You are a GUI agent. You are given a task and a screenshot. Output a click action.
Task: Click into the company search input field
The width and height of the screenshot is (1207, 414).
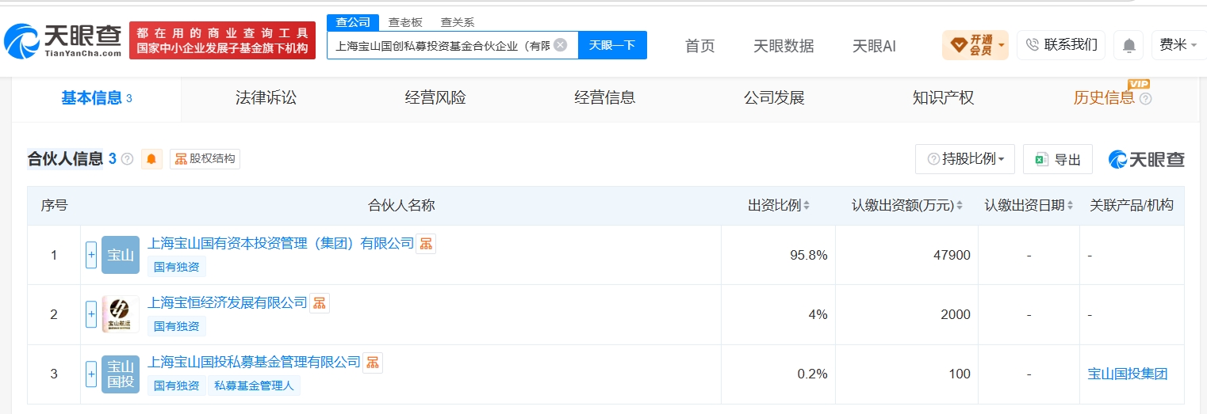[x=441, y=45]
